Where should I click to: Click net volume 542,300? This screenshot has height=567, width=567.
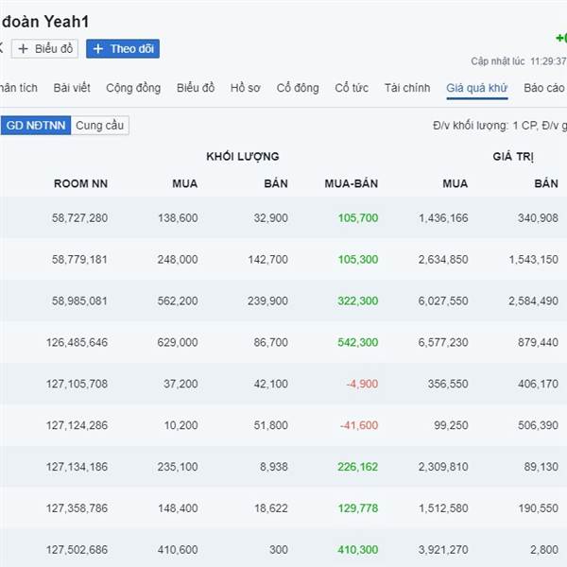point(358,342)
